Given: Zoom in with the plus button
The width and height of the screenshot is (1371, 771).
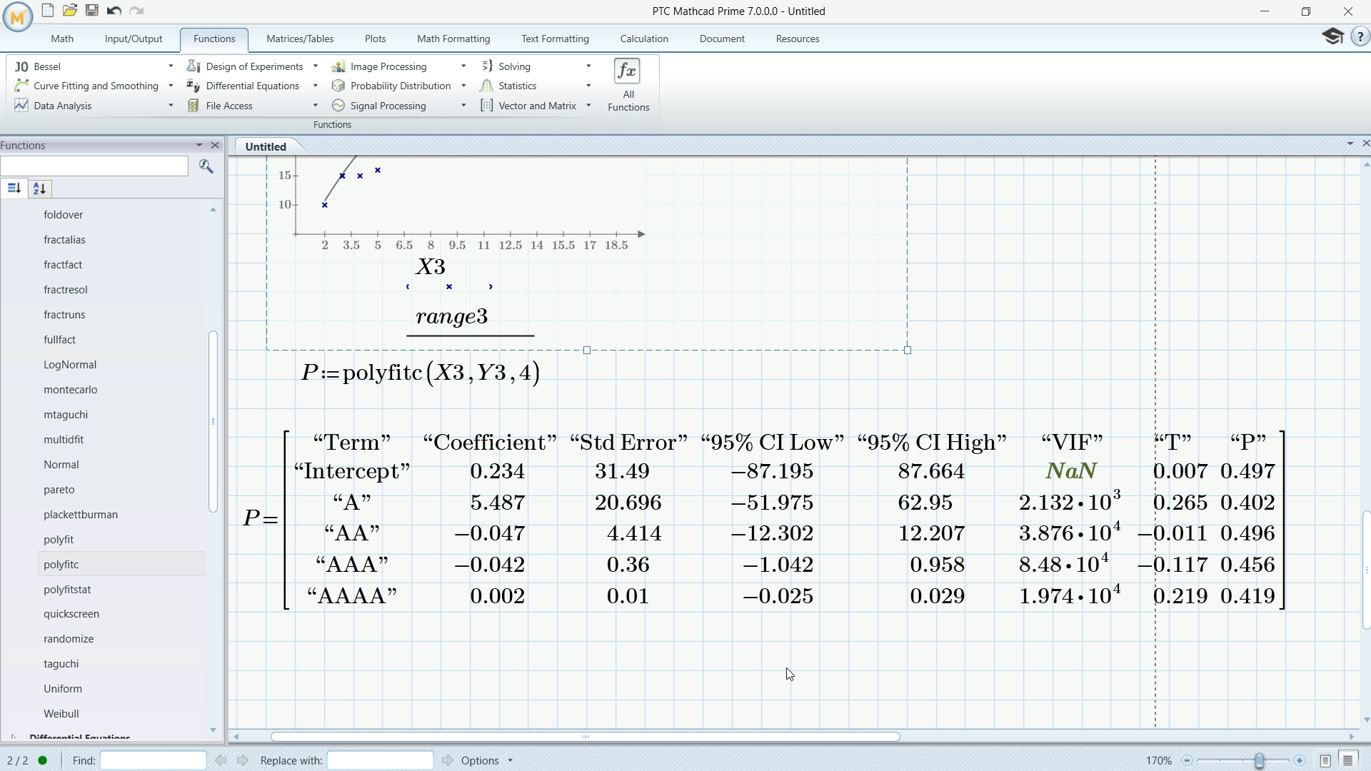Looking at the screenshot, I should 1300,760.
